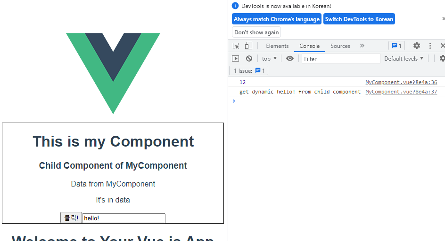Open the DevTools three-dot customize menu
The height and width of the screenshot is (241, 445).
430,46
